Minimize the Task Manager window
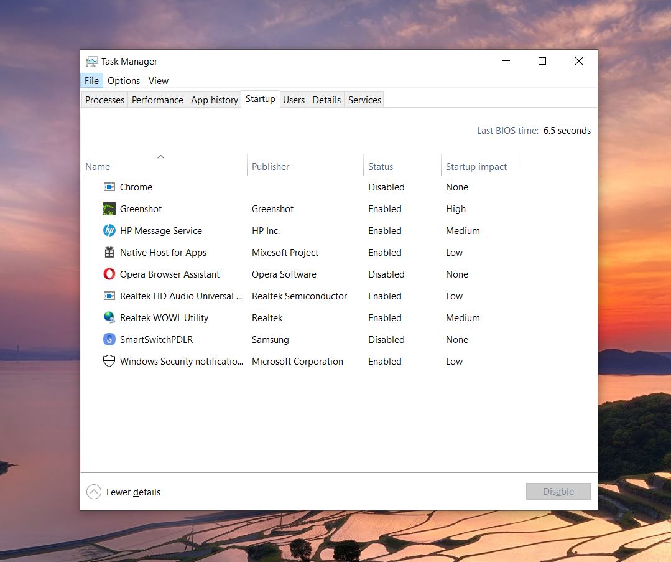This screenshot has width=671, height=562. pyautogui.click(x=506, y=61)
